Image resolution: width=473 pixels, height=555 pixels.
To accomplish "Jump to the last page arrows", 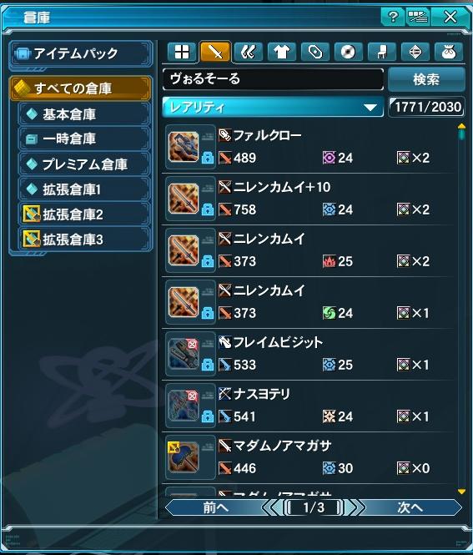I will [x=355, y=507].
